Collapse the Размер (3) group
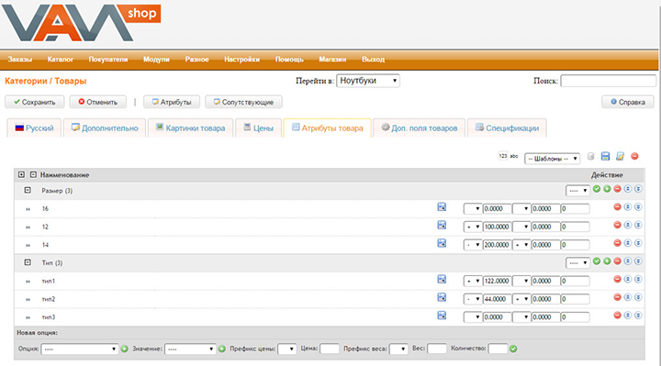This screenshot has height=366, width=661. click(28, 191)
